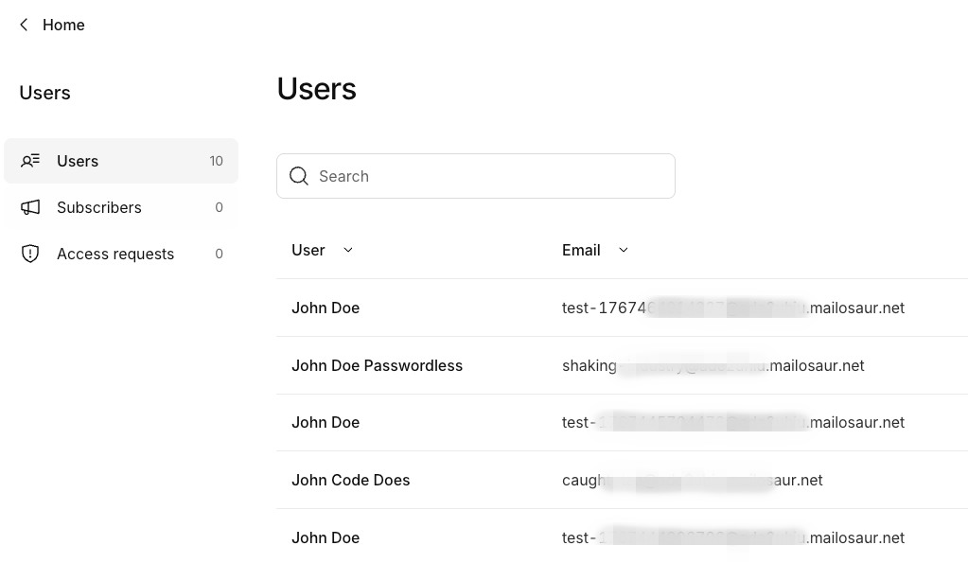The height and width of the screenshot is (563, 968).
Task: Click the first John Doe user row
Action: coord(326,308)
